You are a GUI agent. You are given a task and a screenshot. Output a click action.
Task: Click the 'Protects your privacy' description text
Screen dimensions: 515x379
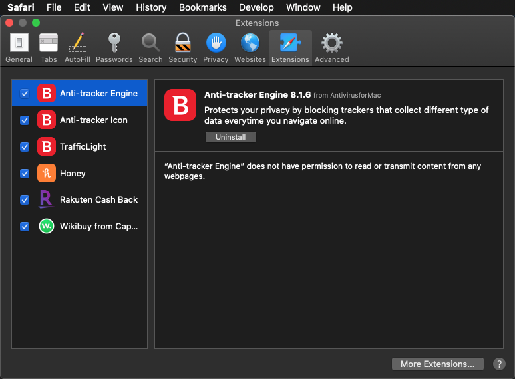click(346, 115)
